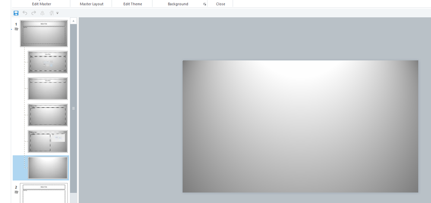This screenshot has width=431, height=203.
Task: Click the thumbnail panel vertical scrollbar thumb
Action: coord(73,108)
